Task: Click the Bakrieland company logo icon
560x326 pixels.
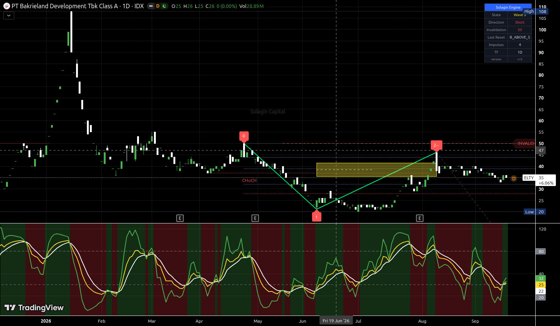Action: tap(6, 6)
